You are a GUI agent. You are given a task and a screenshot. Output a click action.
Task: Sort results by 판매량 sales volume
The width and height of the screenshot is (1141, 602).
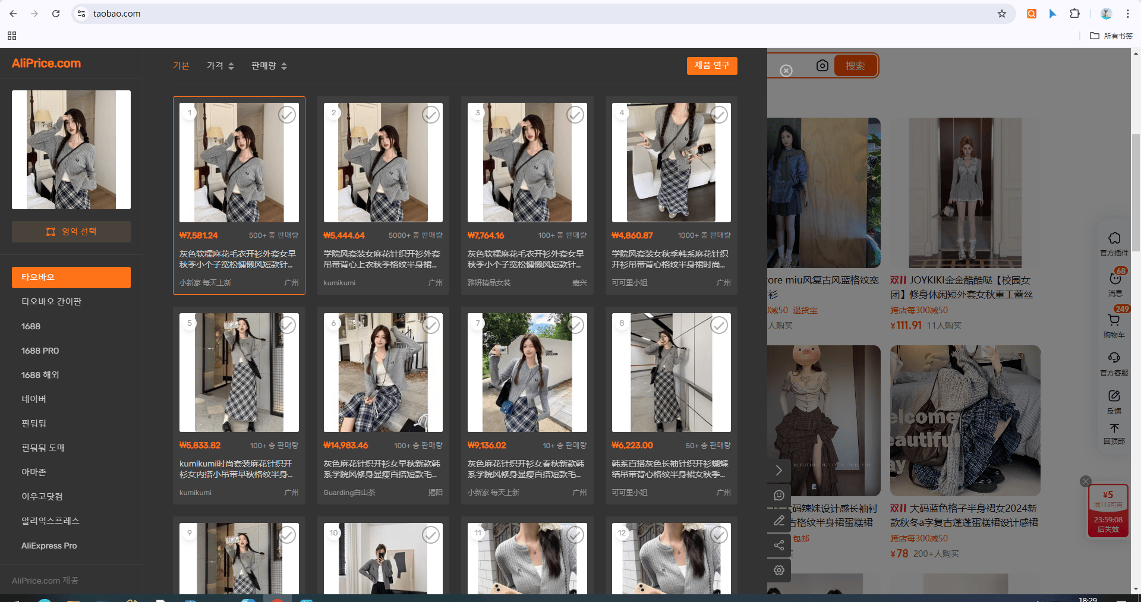(269, 66)
